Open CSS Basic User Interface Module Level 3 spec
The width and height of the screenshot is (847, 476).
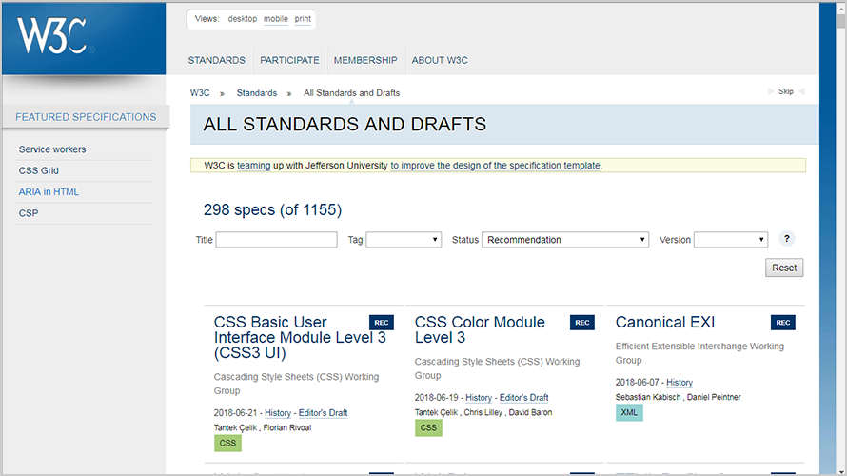300,337
